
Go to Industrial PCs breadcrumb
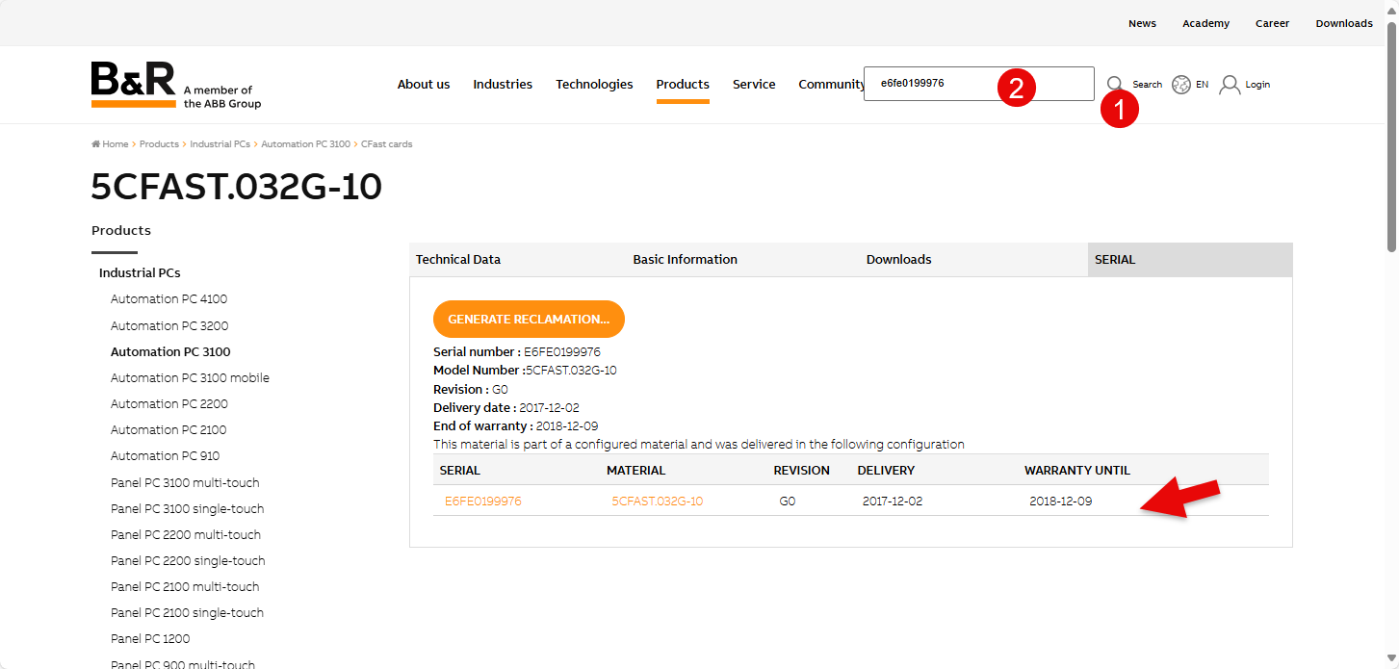coord(220,144)
